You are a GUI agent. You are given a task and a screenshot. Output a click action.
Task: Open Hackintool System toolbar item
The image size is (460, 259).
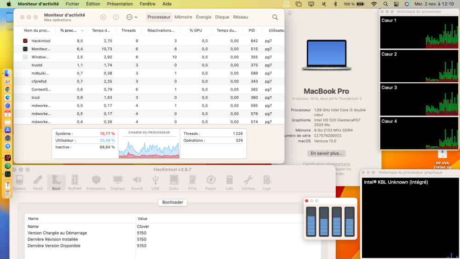tap(19, 183)
